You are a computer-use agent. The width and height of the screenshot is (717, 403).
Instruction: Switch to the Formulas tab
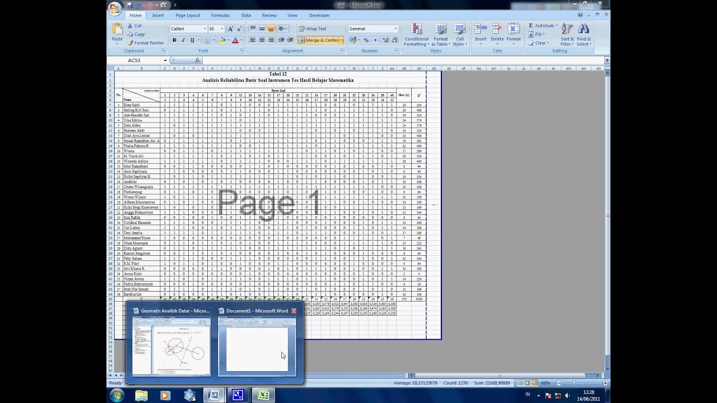pyautogui.click(x=220, y=15)
